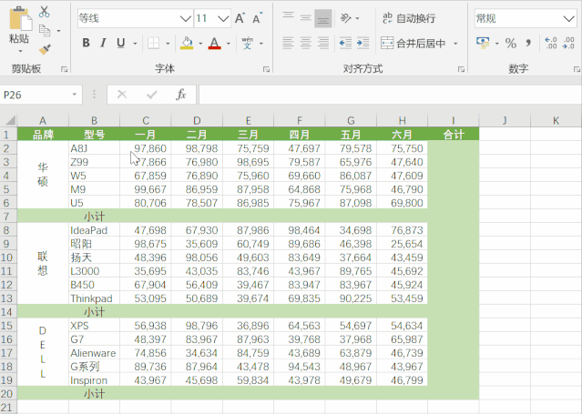Click the formula bar Cancel X
Image resolution: width=582 pixels, height=414 pixels.
[x=122, y=95]
